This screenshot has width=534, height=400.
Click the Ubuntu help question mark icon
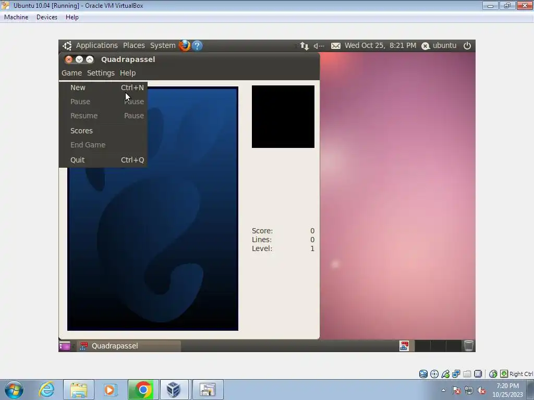click(197, 46)
